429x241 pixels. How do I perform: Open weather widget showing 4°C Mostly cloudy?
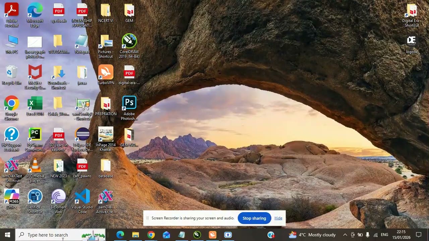(x=312, y=235)
